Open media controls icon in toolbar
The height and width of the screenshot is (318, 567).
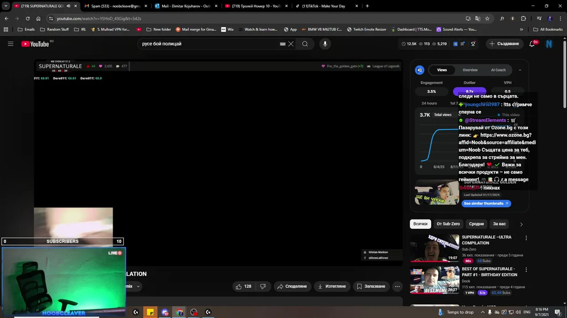point(539,19)
